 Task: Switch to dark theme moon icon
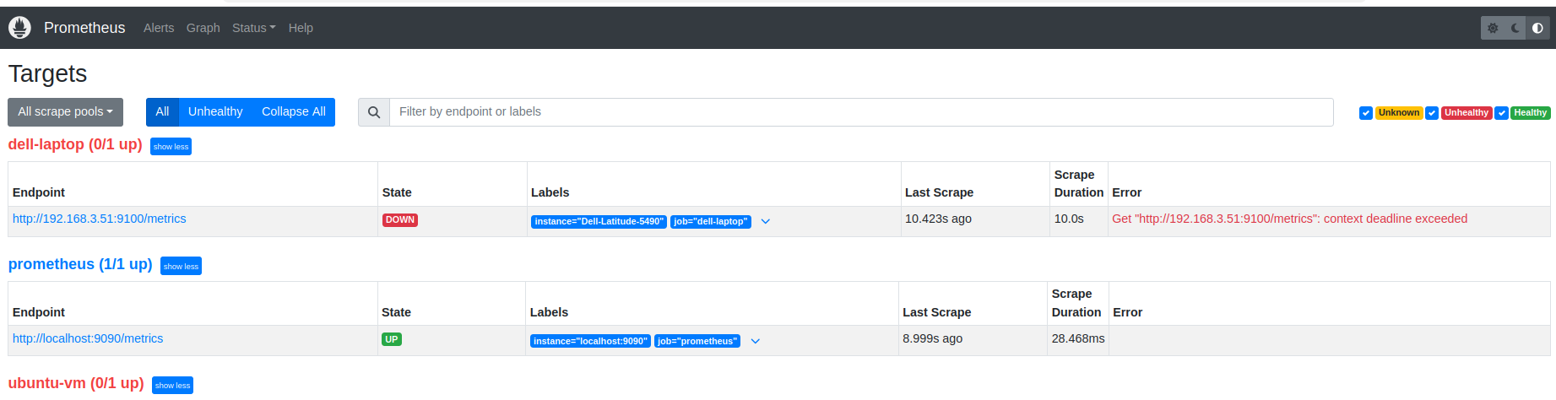[1515, 28]
